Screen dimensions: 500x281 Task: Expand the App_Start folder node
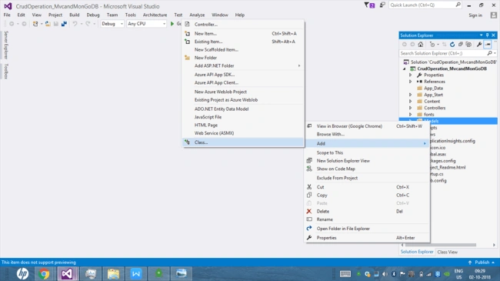(411, 95)
